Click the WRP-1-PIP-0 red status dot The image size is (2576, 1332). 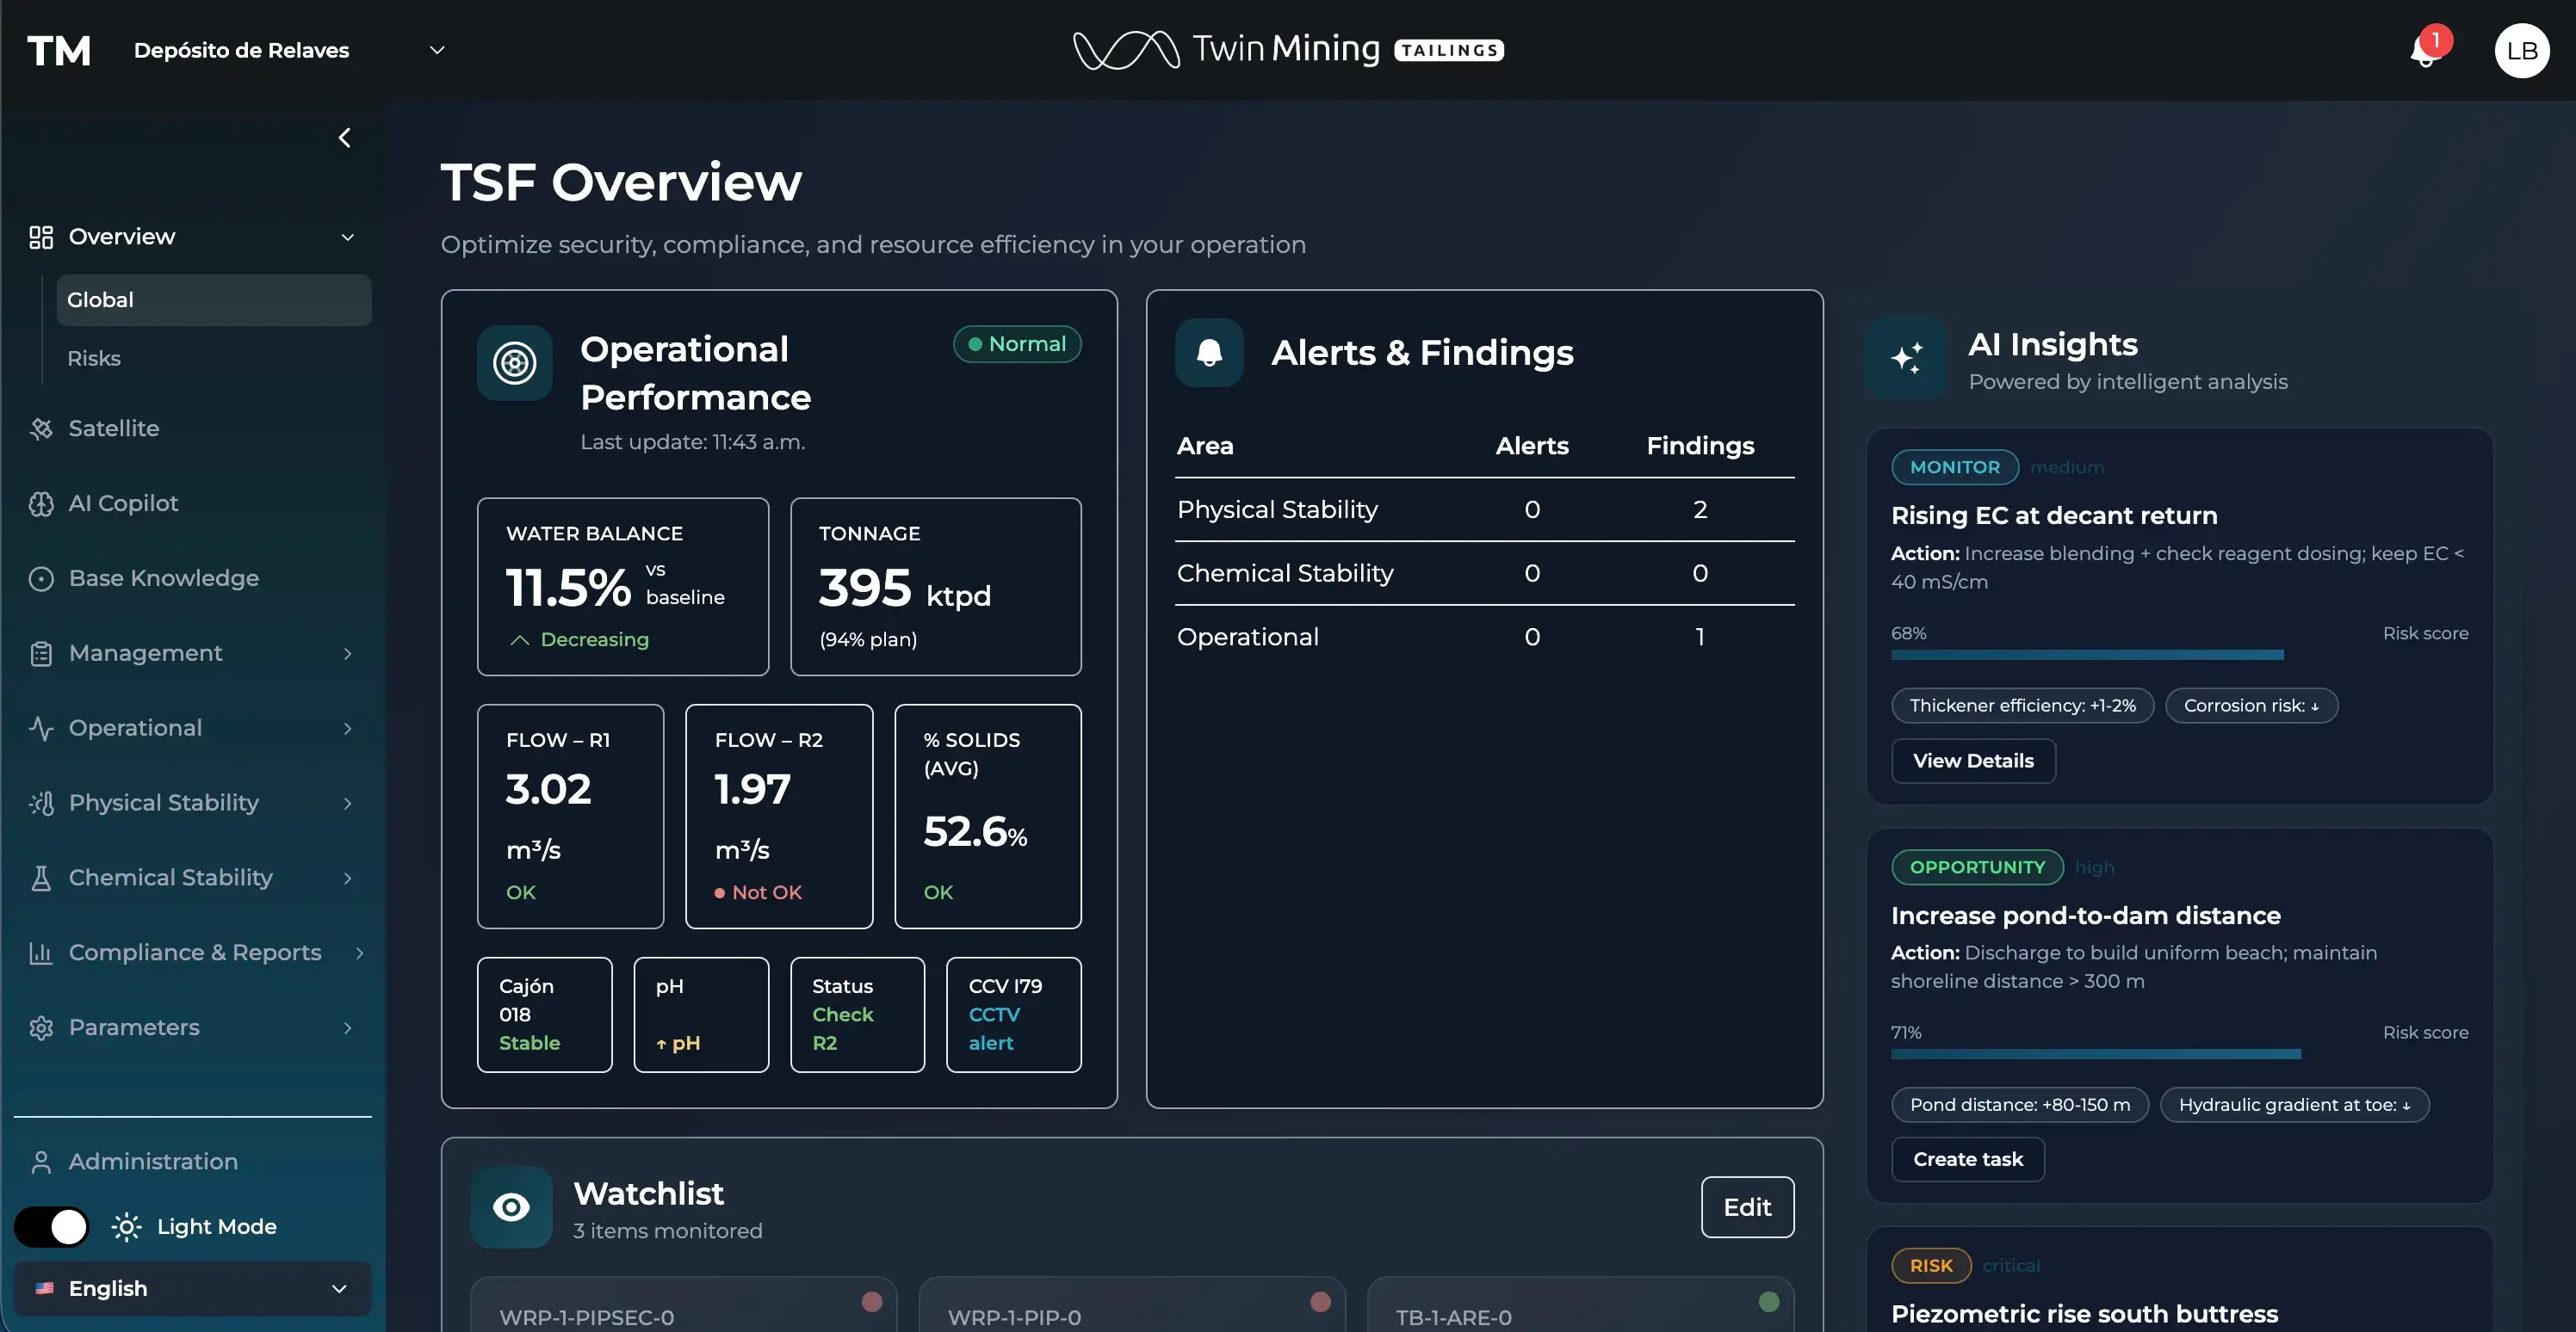1320,1302
